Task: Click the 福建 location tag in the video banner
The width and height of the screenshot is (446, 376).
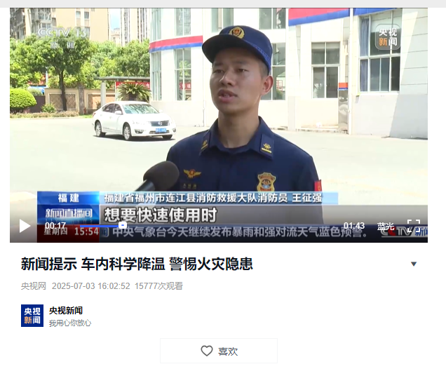Action: [x=69, y=198]
